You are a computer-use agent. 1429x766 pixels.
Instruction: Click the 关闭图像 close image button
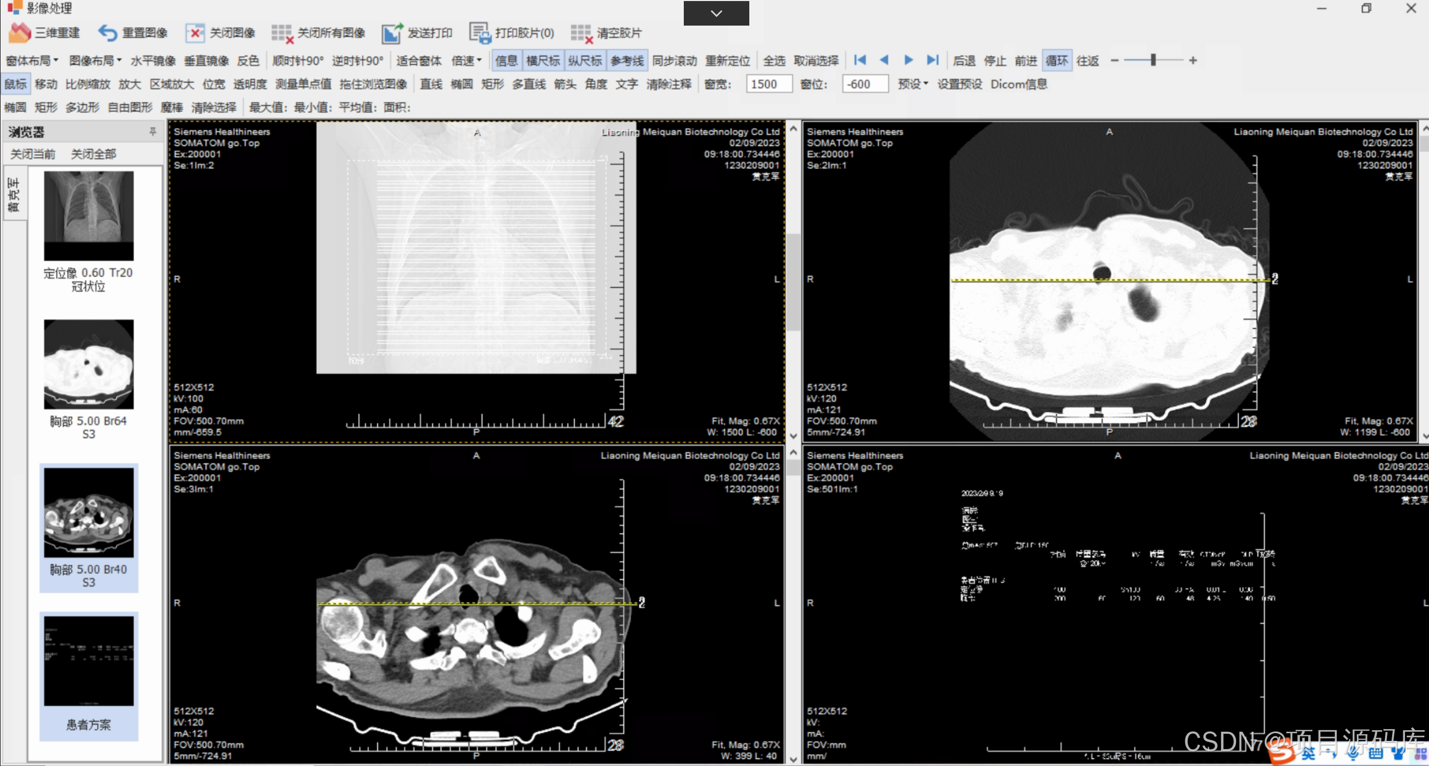220,33
